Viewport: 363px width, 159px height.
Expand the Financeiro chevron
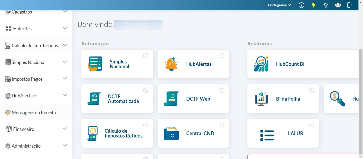pos(65,128)
